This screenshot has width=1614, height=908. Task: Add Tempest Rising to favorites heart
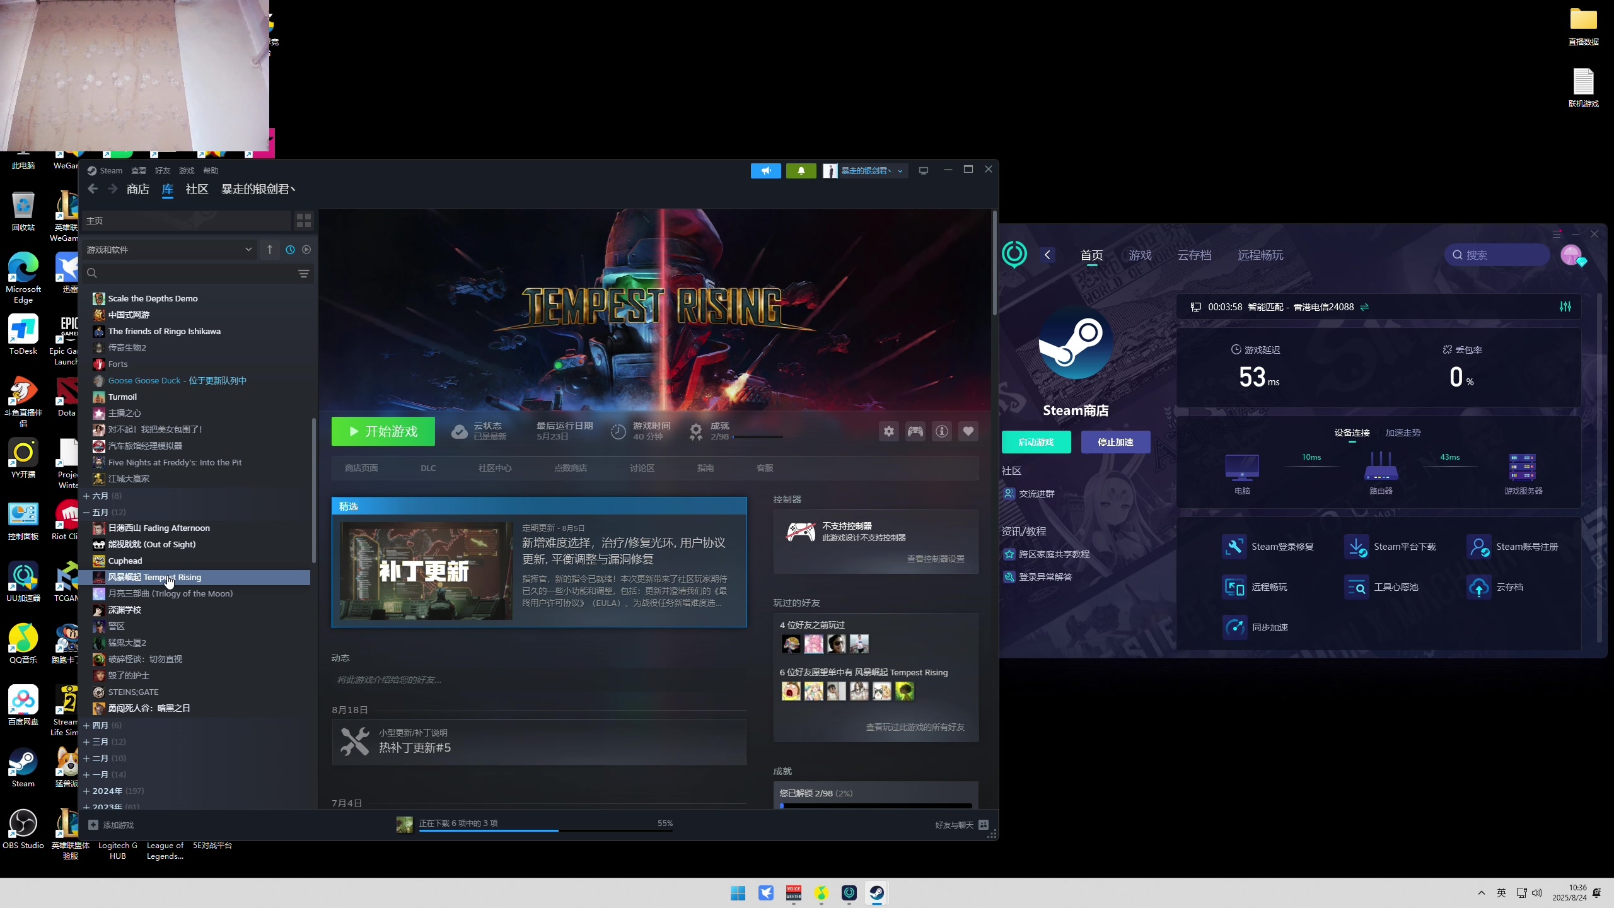968,431
